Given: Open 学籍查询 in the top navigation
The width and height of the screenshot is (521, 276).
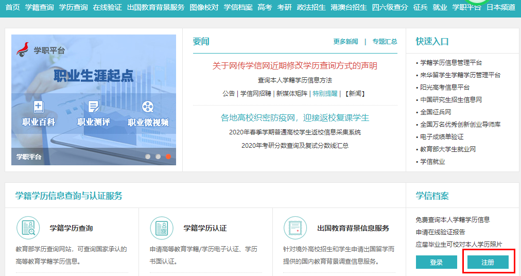Looking at the screenshot, I should click(x=39, y=7).
